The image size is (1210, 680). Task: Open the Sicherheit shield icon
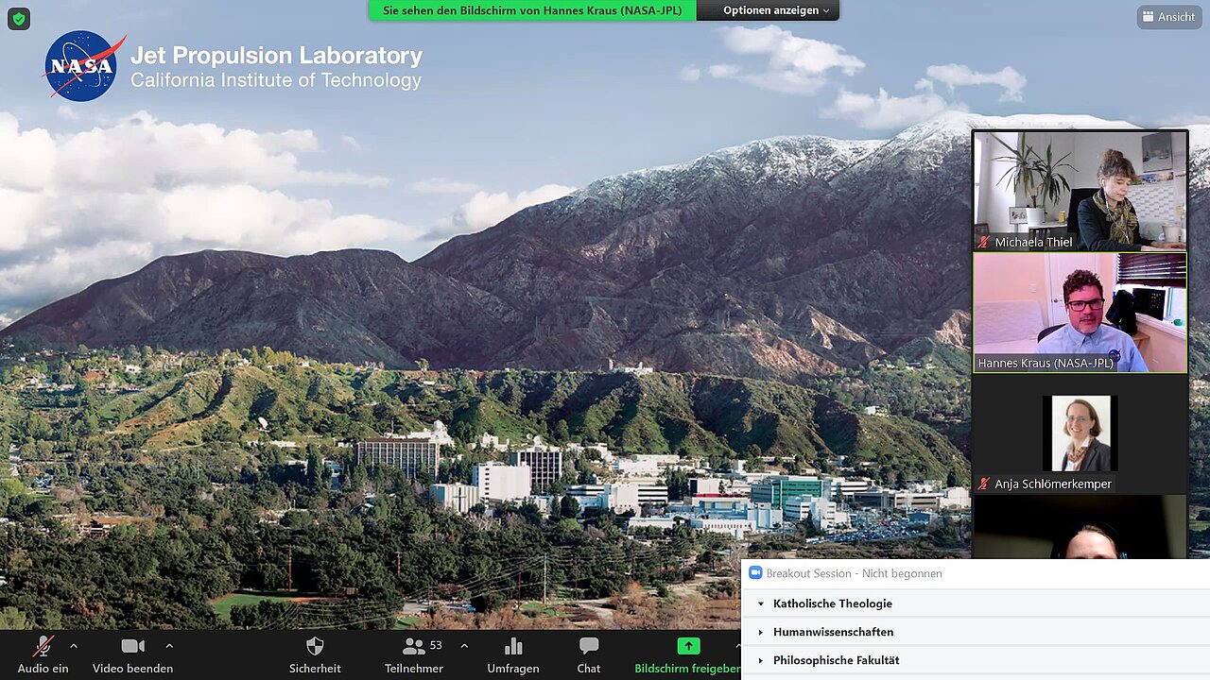coord(316,647)
